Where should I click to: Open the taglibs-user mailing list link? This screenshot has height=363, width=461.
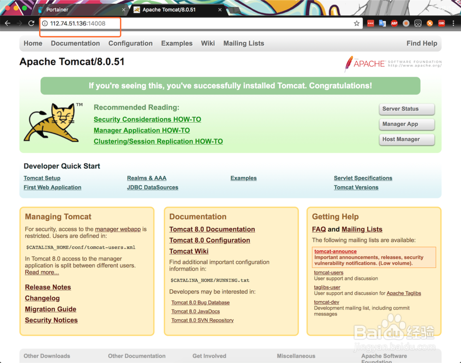pyautogui.click(x=327, y=287)
